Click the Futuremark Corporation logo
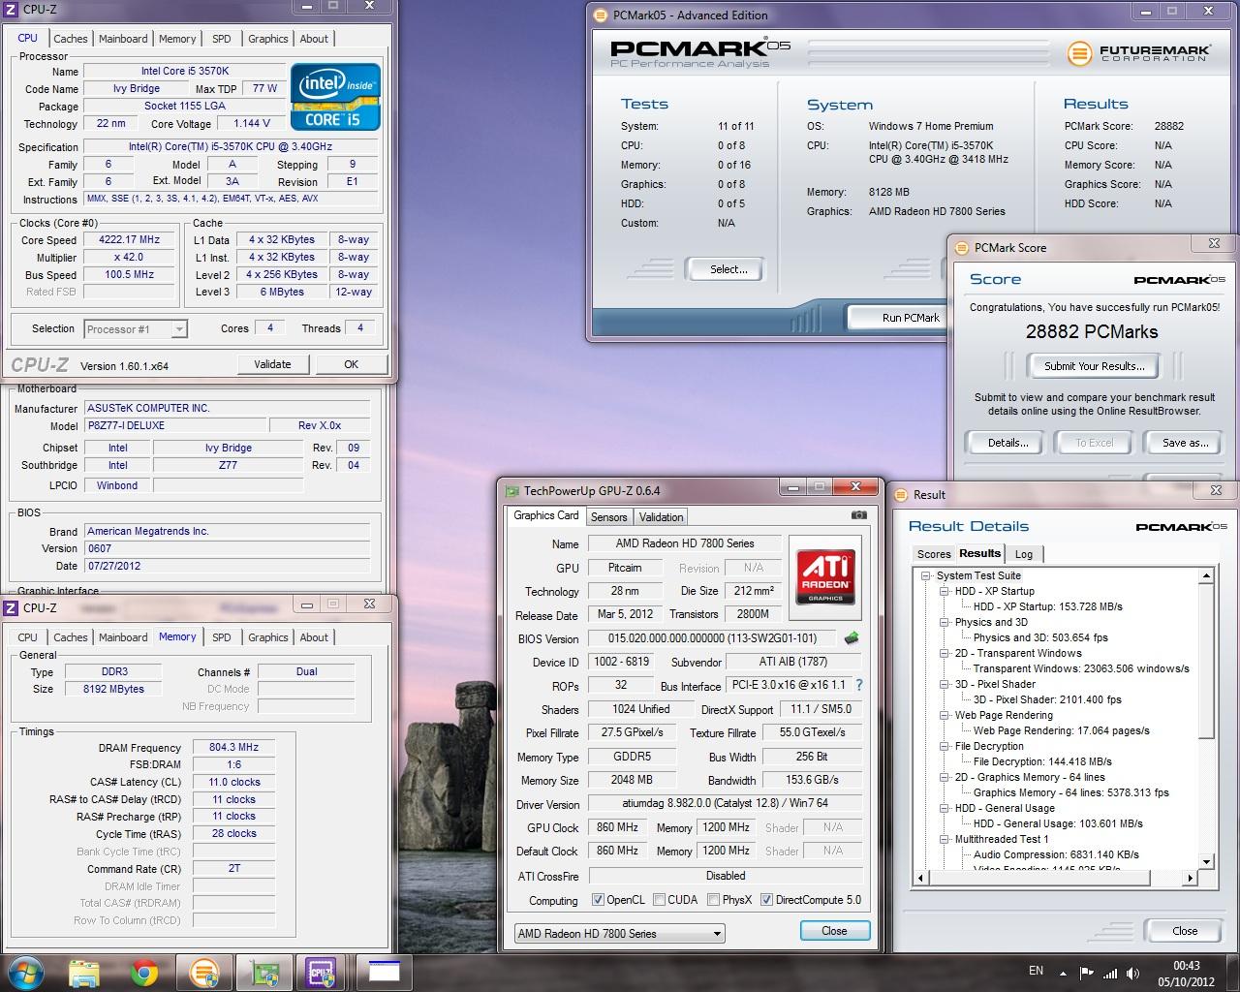 1138,52
